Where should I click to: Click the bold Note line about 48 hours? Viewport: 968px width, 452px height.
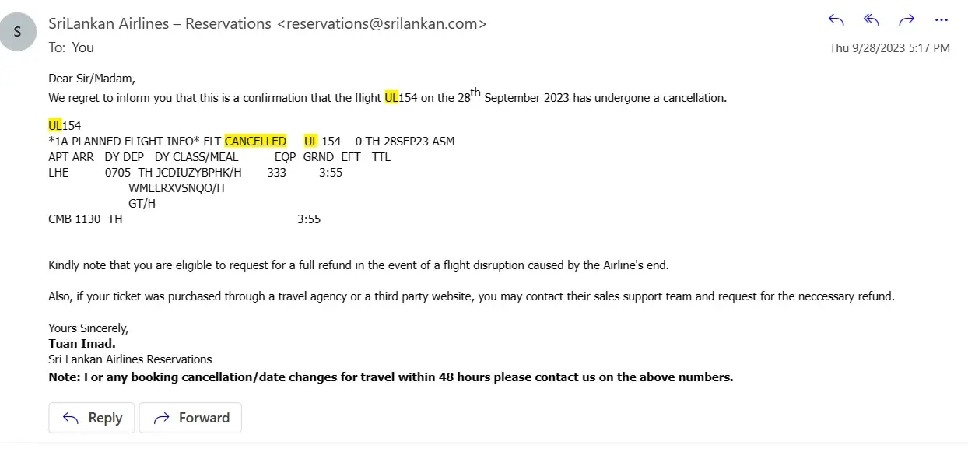pyautogui.click(x=391, y=377)
